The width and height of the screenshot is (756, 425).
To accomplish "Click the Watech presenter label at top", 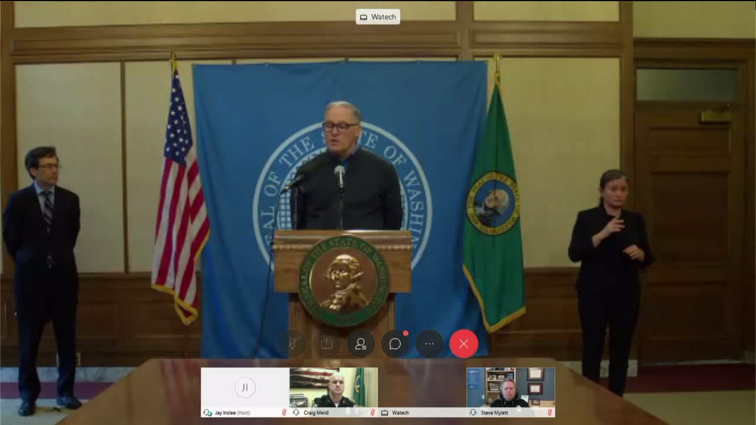I will 378,17.
